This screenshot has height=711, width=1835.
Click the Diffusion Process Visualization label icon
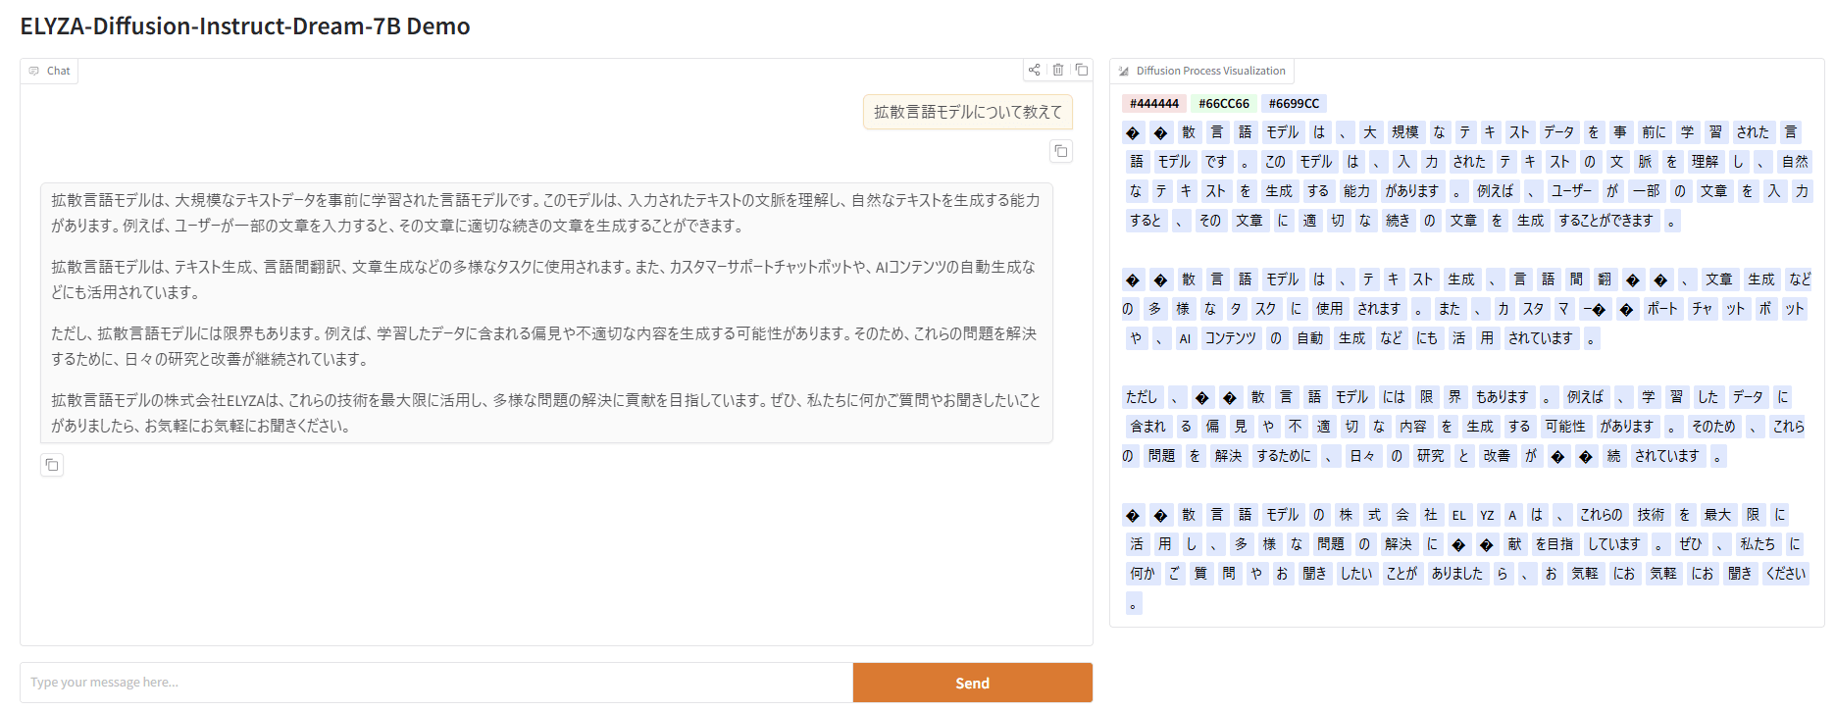tap(1124, 71)
